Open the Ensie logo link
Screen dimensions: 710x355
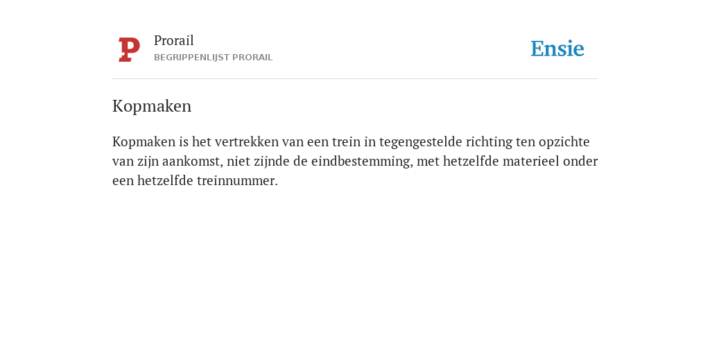click(557, 49)
